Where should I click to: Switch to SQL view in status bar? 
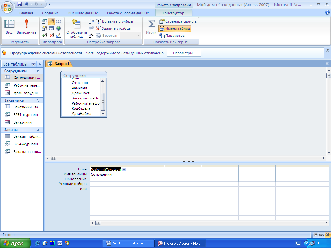click(x=322, y=235)
